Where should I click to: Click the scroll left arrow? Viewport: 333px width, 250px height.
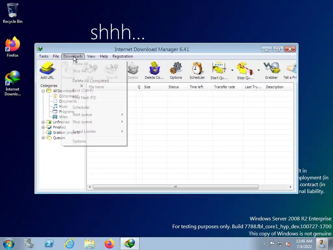(x=90, y=187)
